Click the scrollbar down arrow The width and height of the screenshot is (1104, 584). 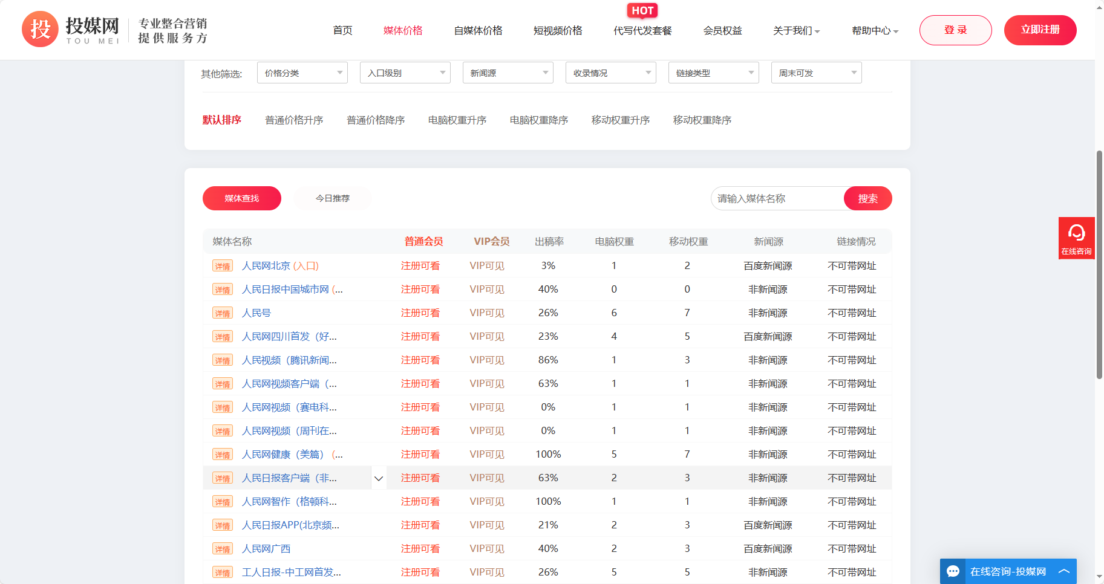[x=1099, y=577]
